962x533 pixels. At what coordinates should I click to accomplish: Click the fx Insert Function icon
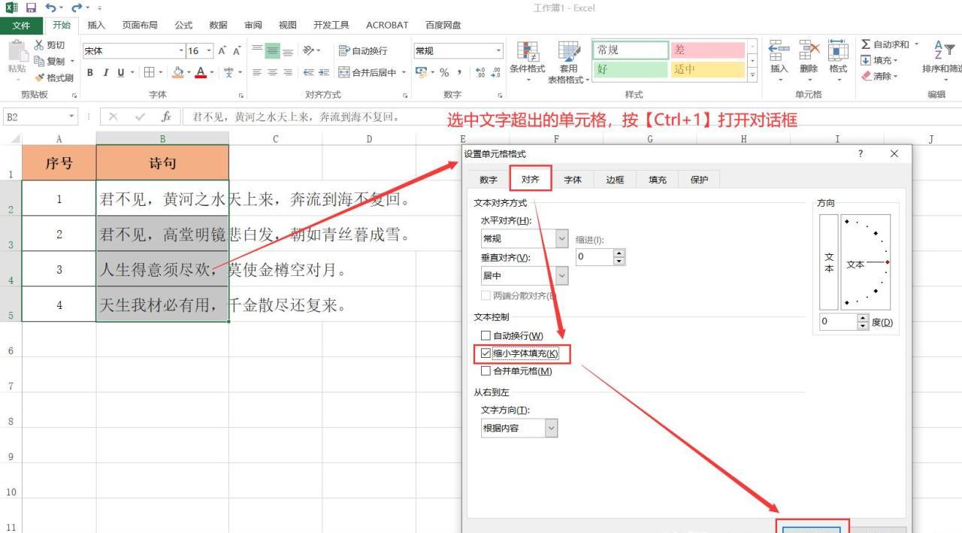pyautogui.click(x=166, y=117)
